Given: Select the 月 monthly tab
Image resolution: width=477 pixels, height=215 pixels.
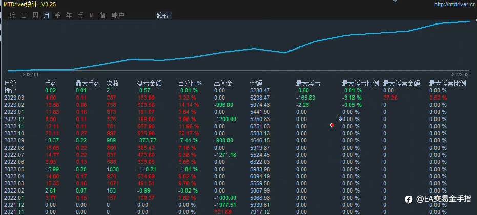Looking at the screenshot, I should pos(47,15).
